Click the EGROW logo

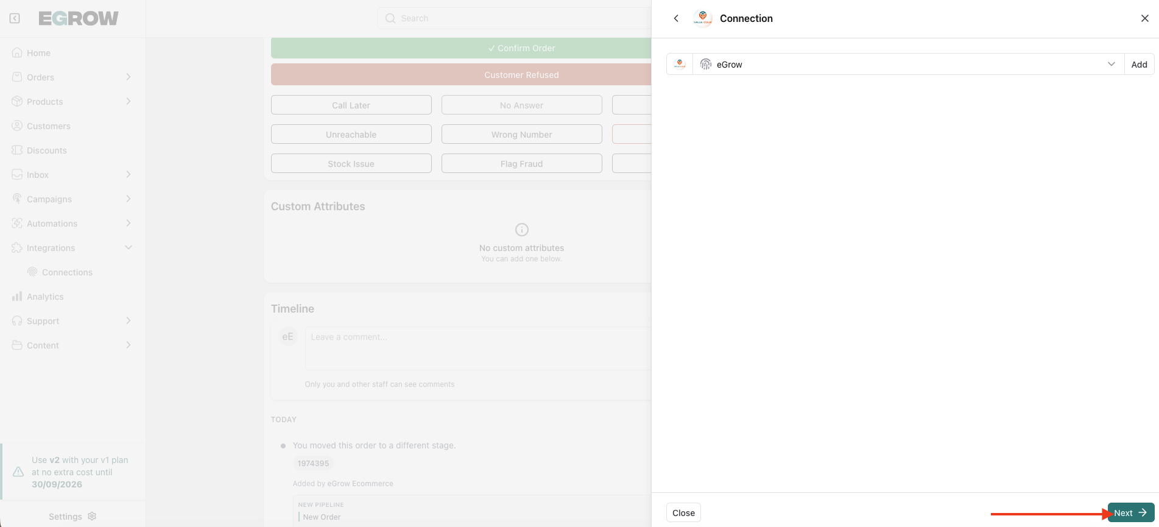click(x=79, y=18)
